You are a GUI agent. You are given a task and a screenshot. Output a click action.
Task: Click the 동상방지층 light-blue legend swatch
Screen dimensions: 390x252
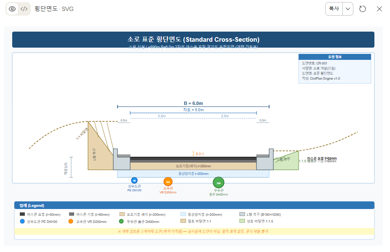(183, 214)
